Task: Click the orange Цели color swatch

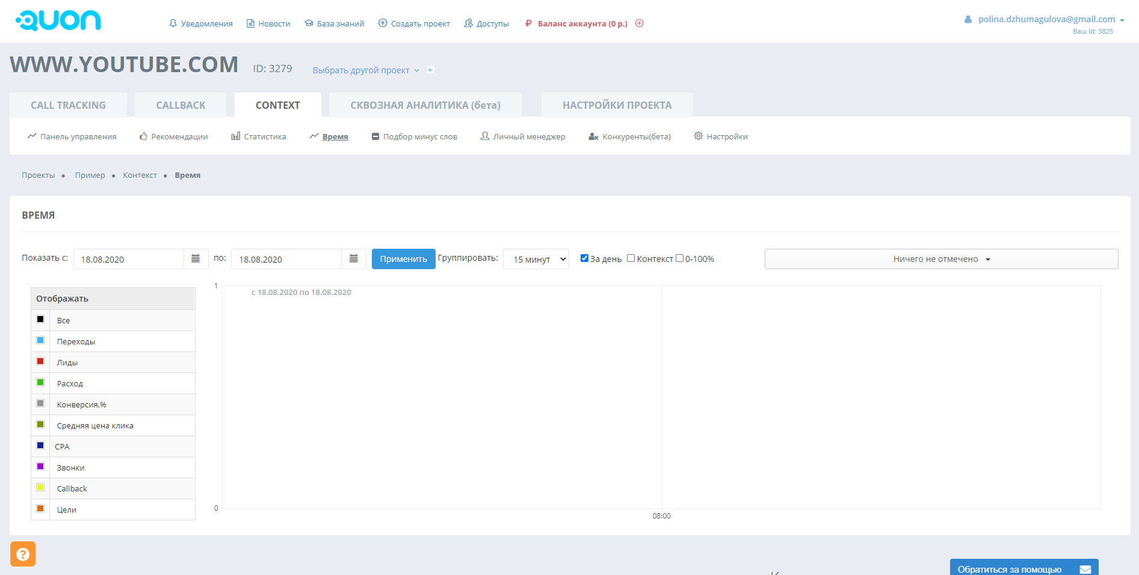Action: click(40, 508)
